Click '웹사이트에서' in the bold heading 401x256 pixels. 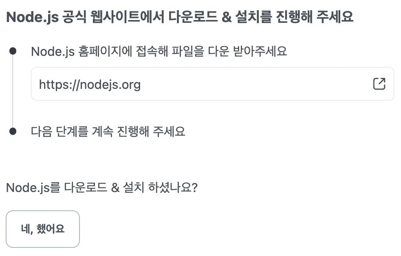pyautogui.click(x=128, y=17)
